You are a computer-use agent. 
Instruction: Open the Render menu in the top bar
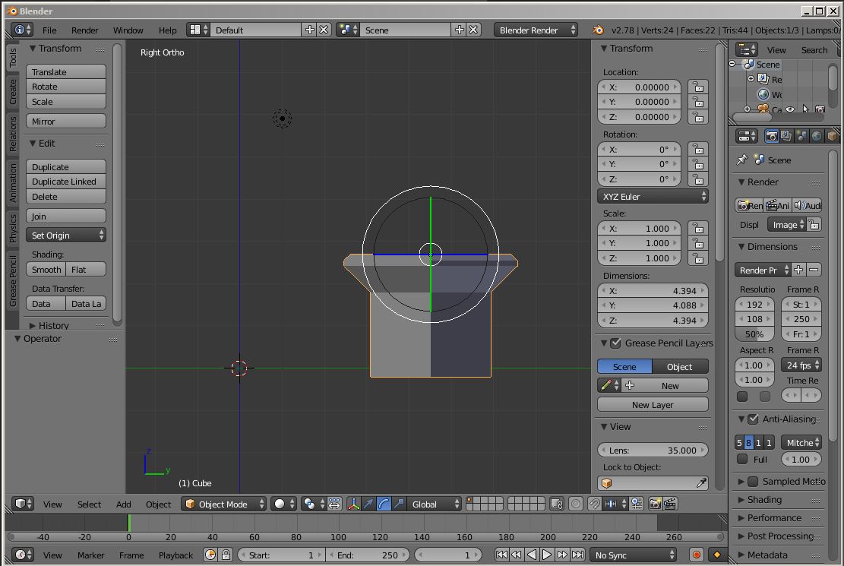pos(84,30)
